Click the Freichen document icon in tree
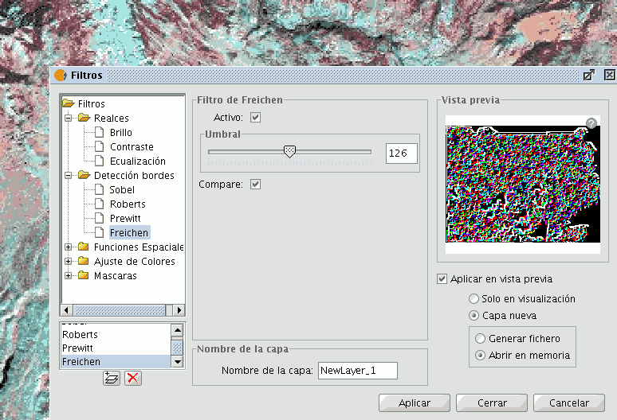 tap(100, 232)
